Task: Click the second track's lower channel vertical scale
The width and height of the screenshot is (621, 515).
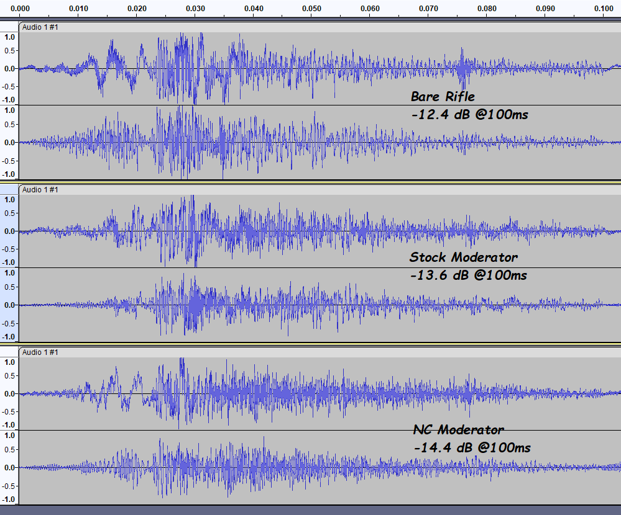Action: (x=9, y=305)
